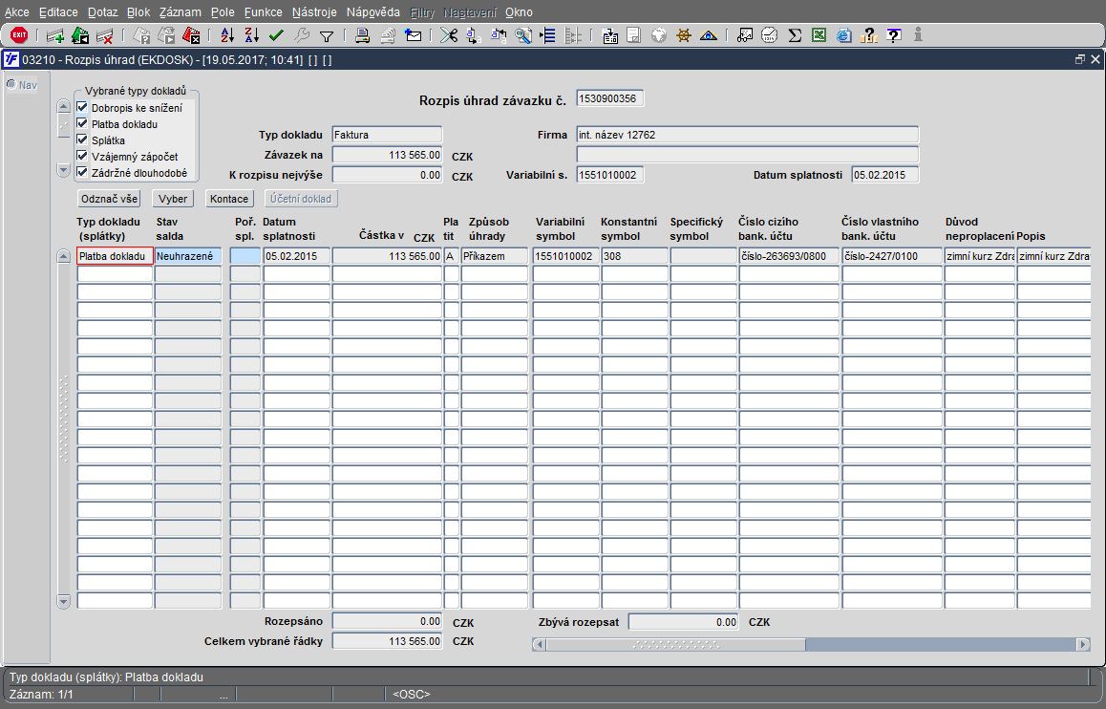Click the horizontal scrollbar thumb
Viewport: 1106px width, 709px height.
pos(676,644)
